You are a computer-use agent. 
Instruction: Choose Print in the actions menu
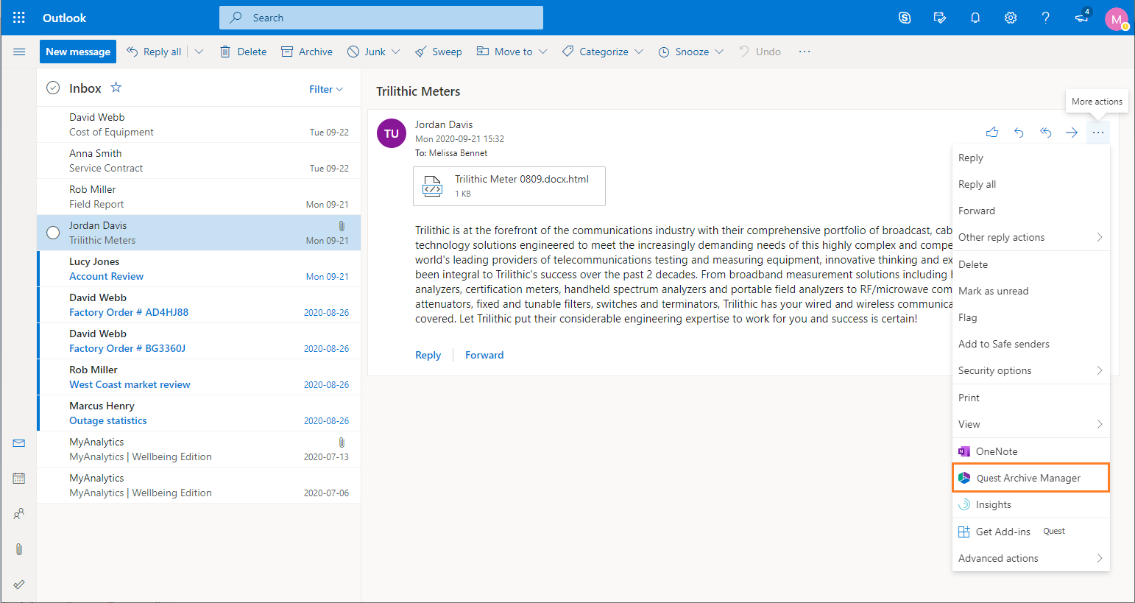point(1031,398)
